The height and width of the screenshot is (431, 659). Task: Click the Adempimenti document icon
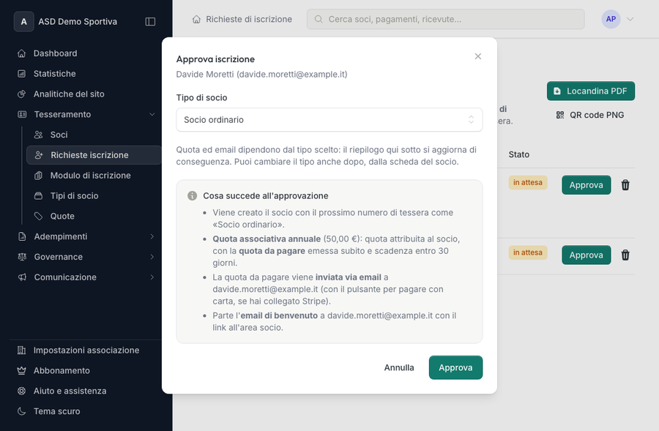[22, 236]
